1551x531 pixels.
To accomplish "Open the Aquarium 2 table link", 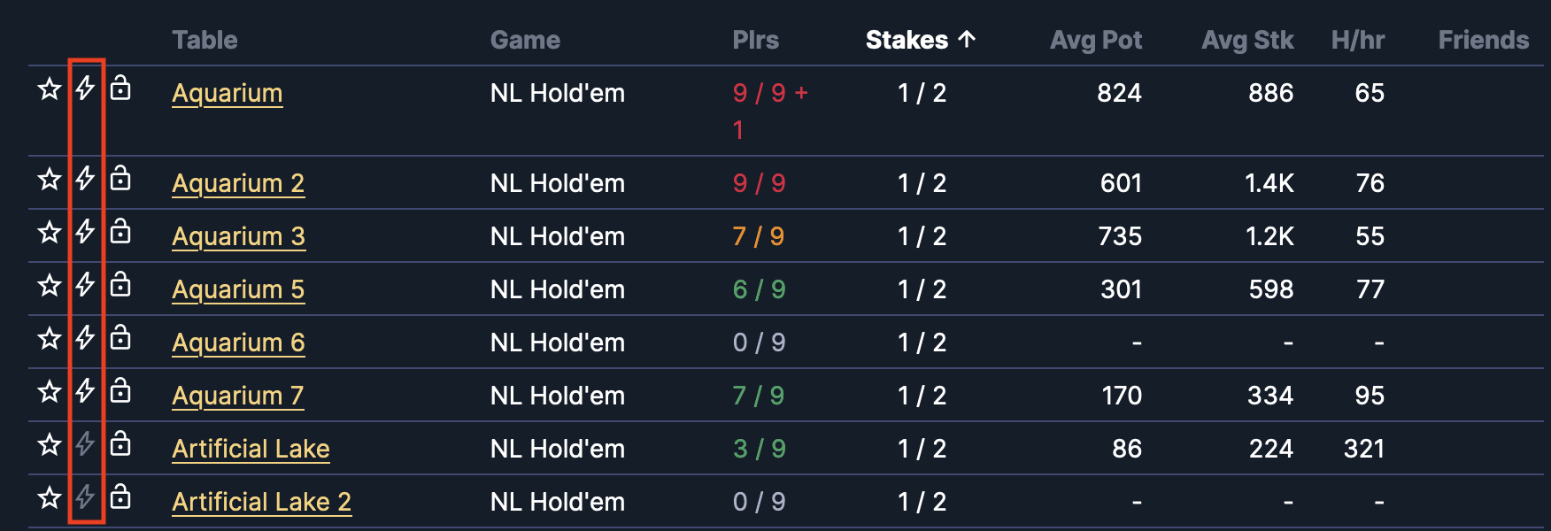I will [x=238, y=183].
